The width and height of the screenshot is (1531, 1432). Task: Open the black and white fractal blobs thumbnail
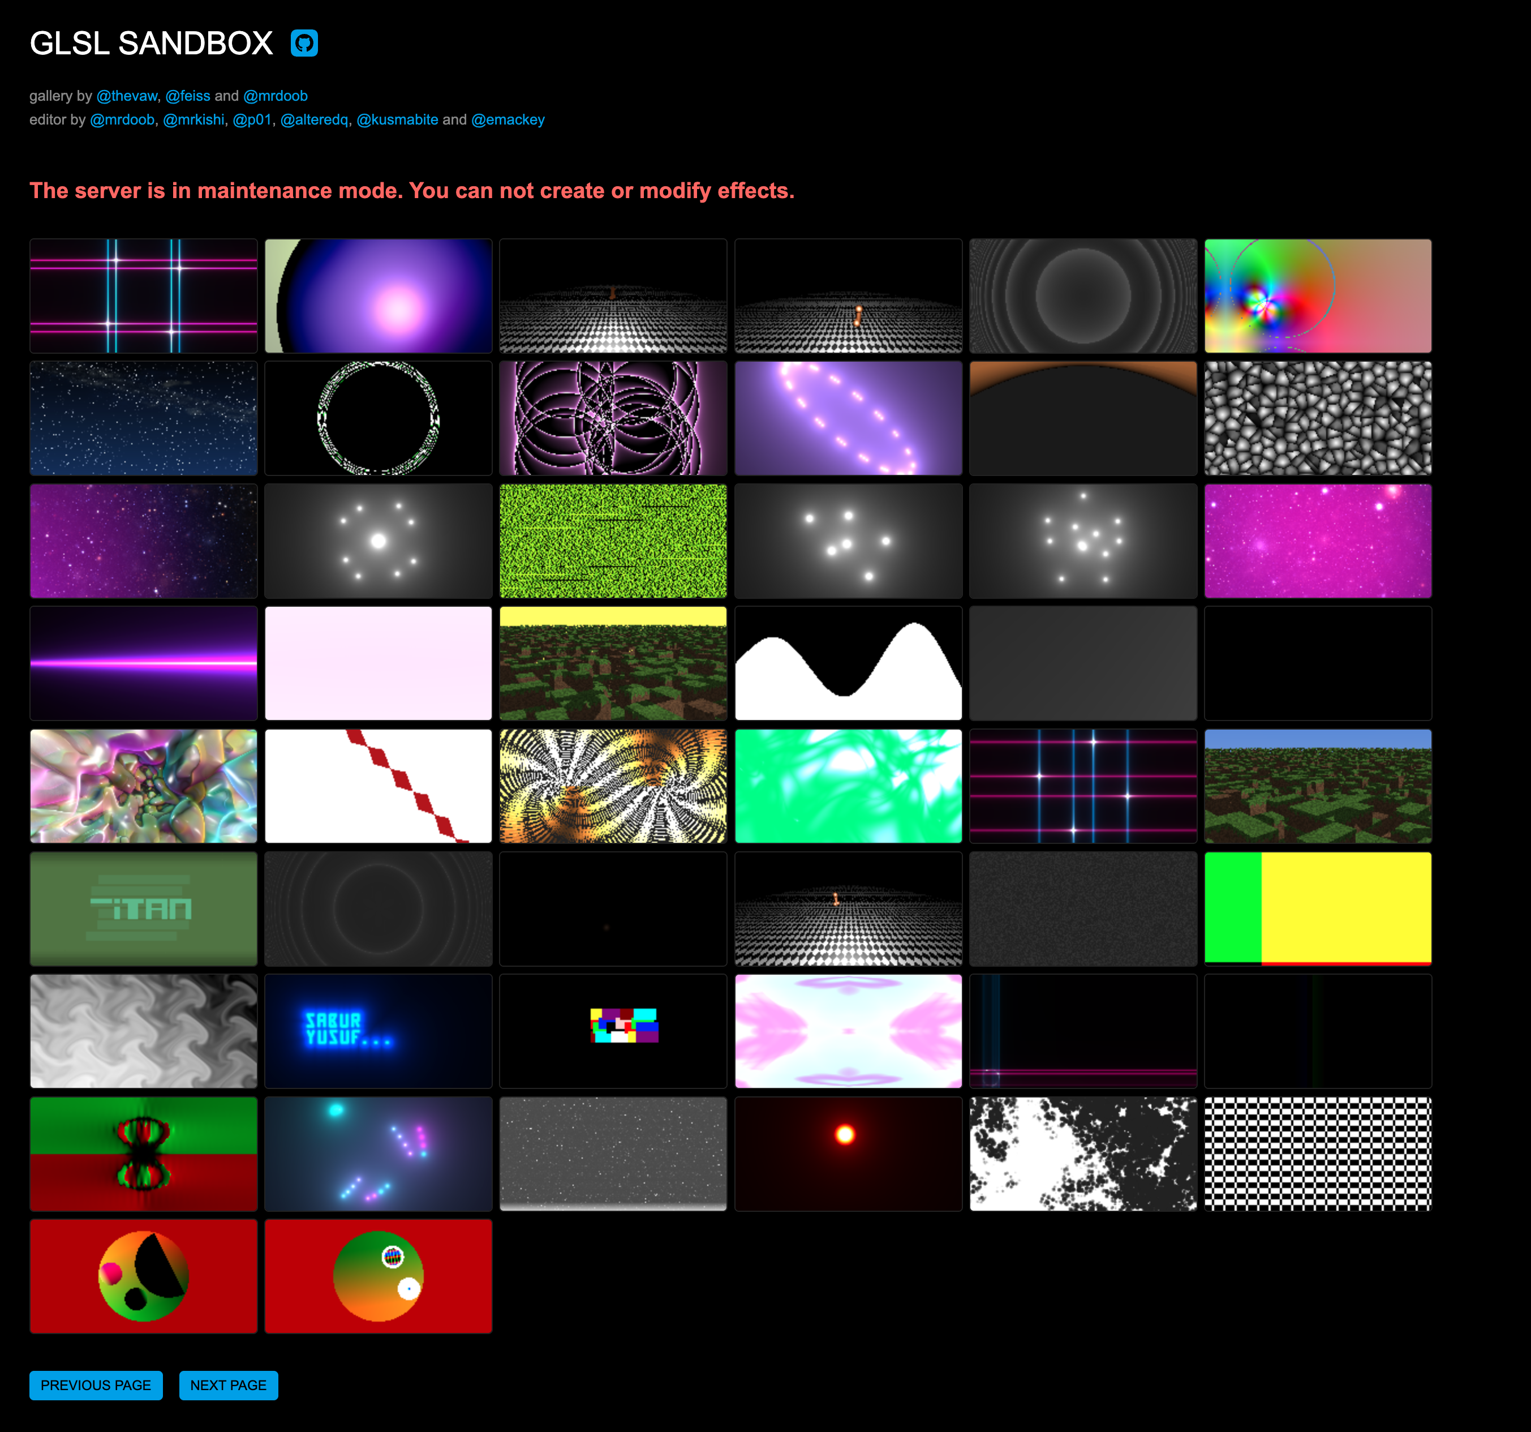click(1083, 1153)
